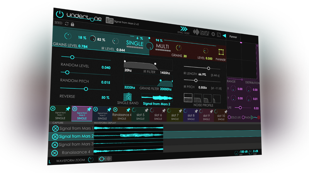Select the third Noise Profile shape
The image size is (309, 173).
coord(207,98)
